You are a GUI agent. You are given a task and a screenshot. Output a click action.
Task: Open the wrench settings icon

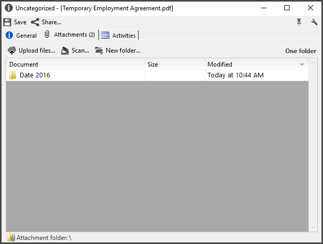tap(314, 22)
